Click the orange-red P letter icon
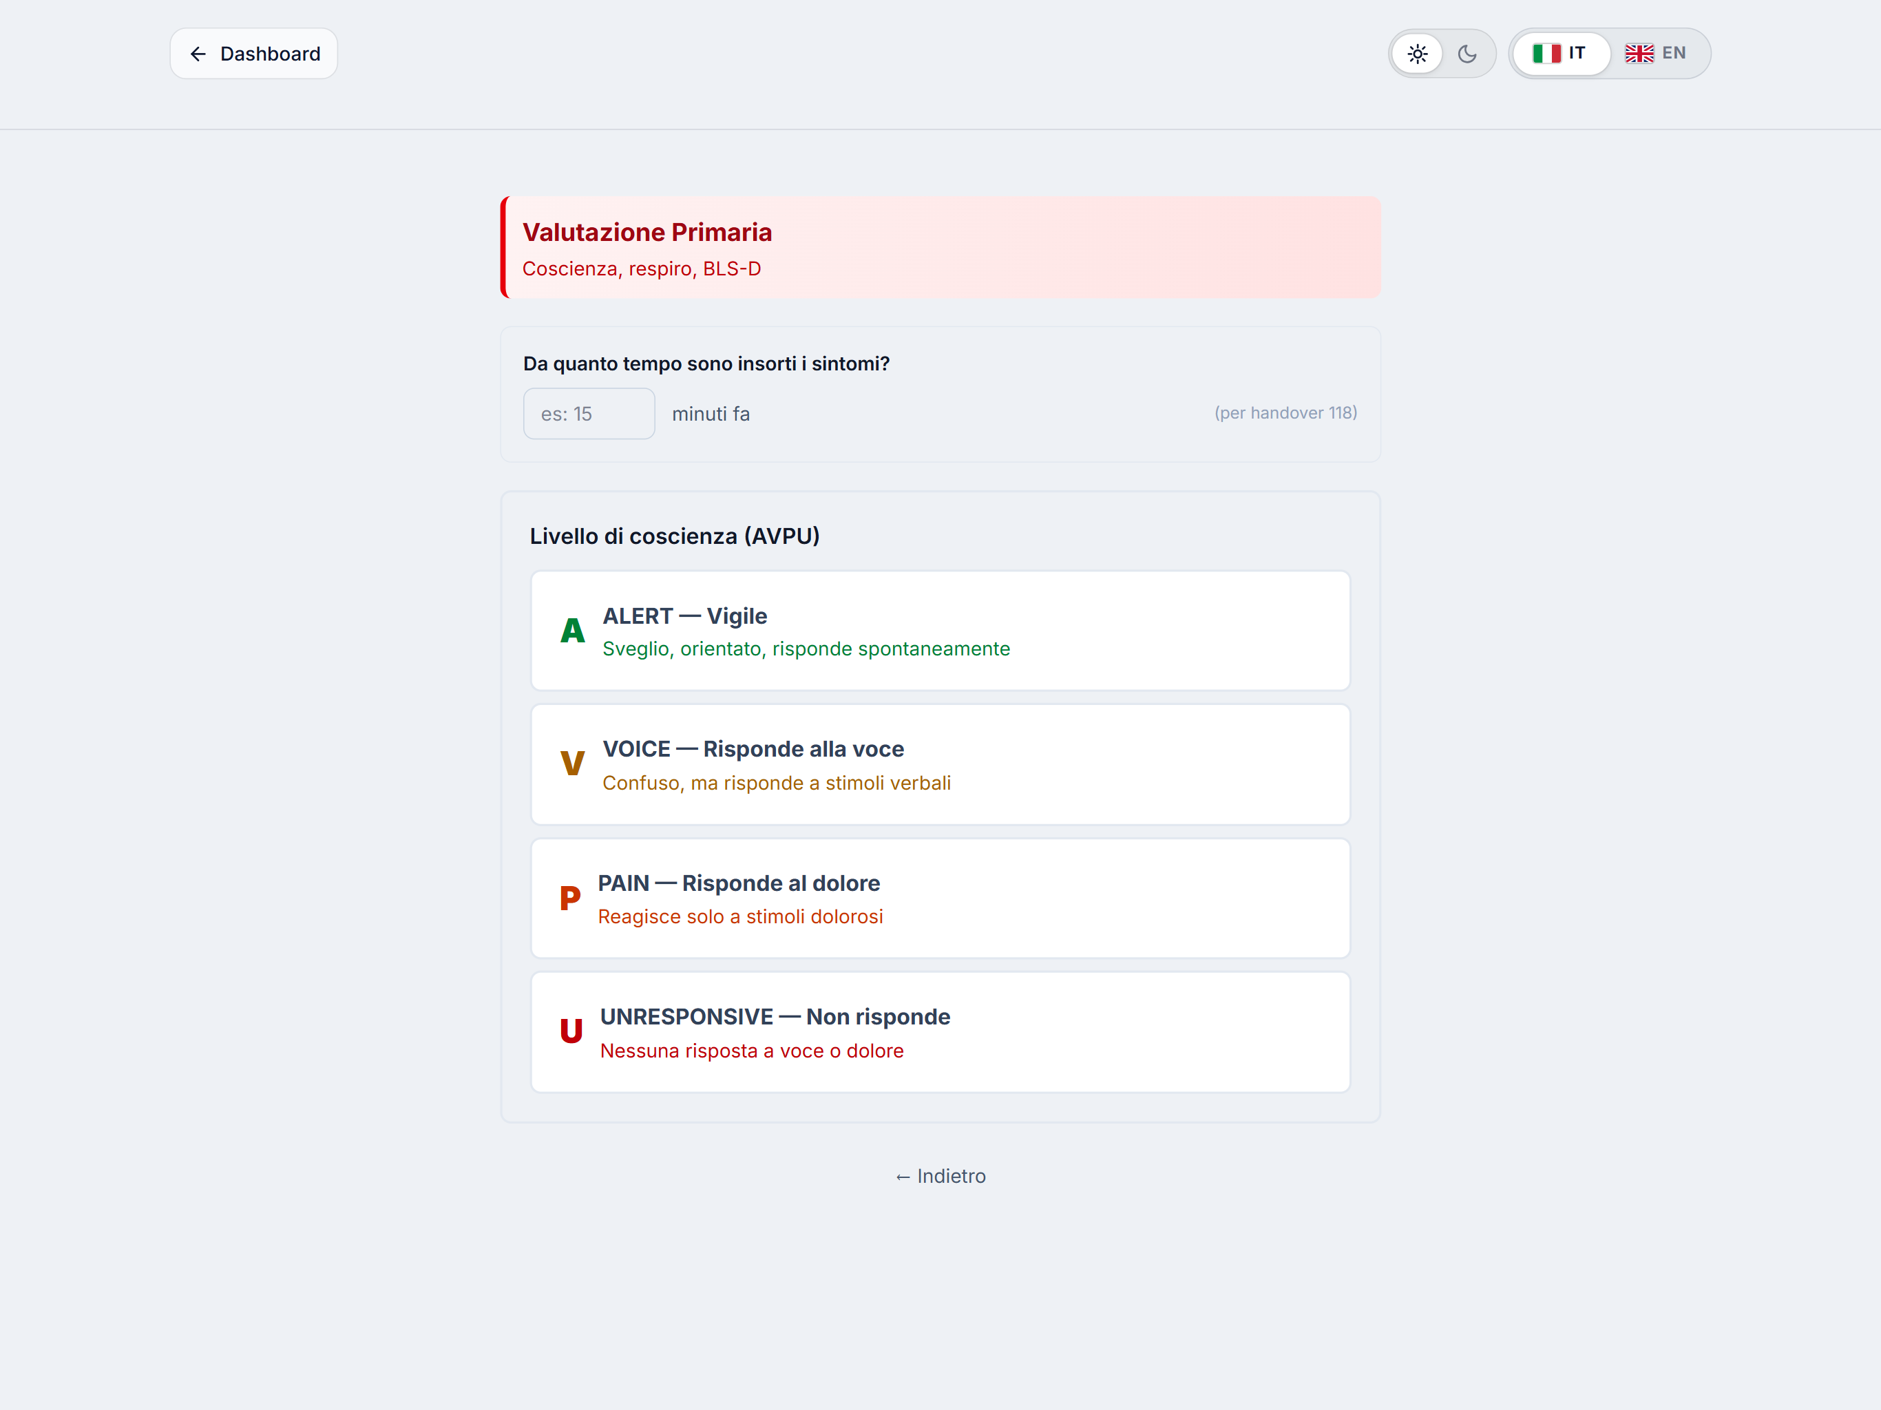 [570, 898]
